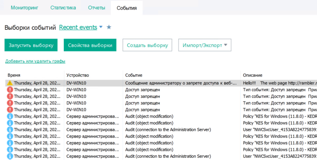317x160 pixels.
Task: Switch to the Мониторинг tab
Action: pyautogui.click(x=24, y=8)
